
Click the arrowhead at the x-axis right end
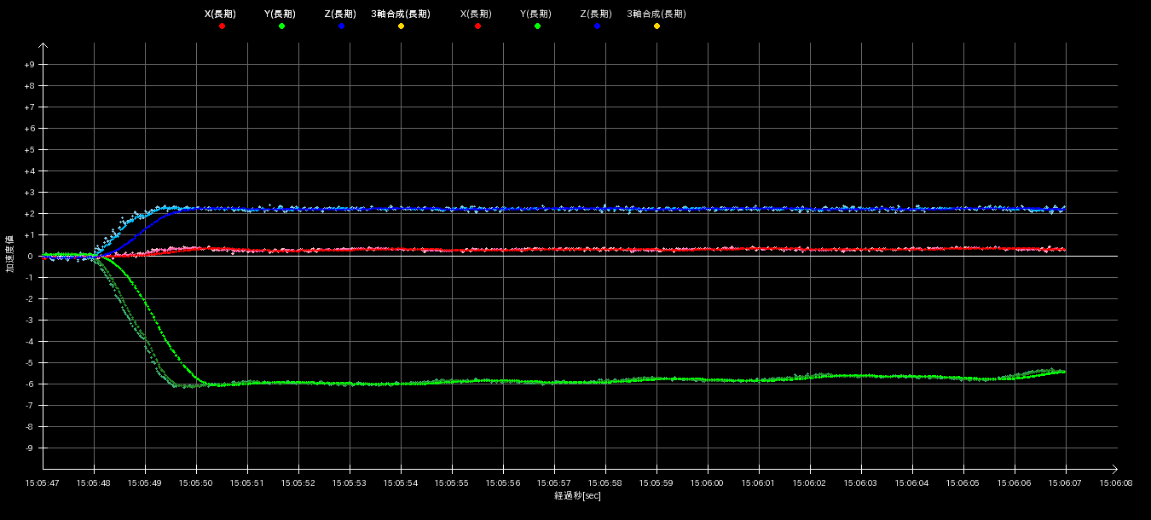tap(1113, 469)
